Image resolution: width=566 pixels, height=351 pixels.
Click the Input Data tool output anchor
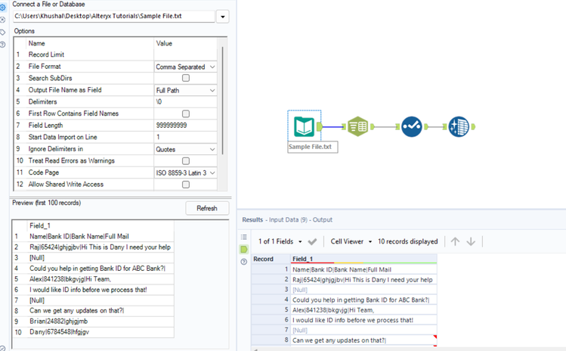click(319, 126)
